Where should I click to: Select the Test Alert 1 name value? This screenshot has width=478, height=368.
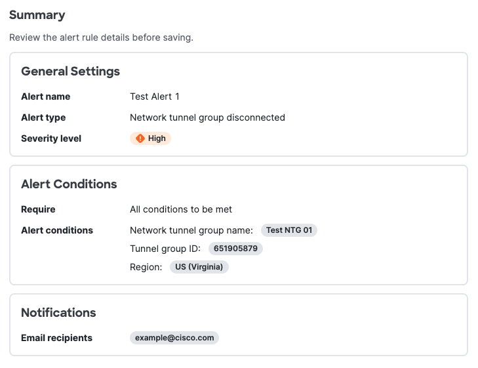pos(155,96)
